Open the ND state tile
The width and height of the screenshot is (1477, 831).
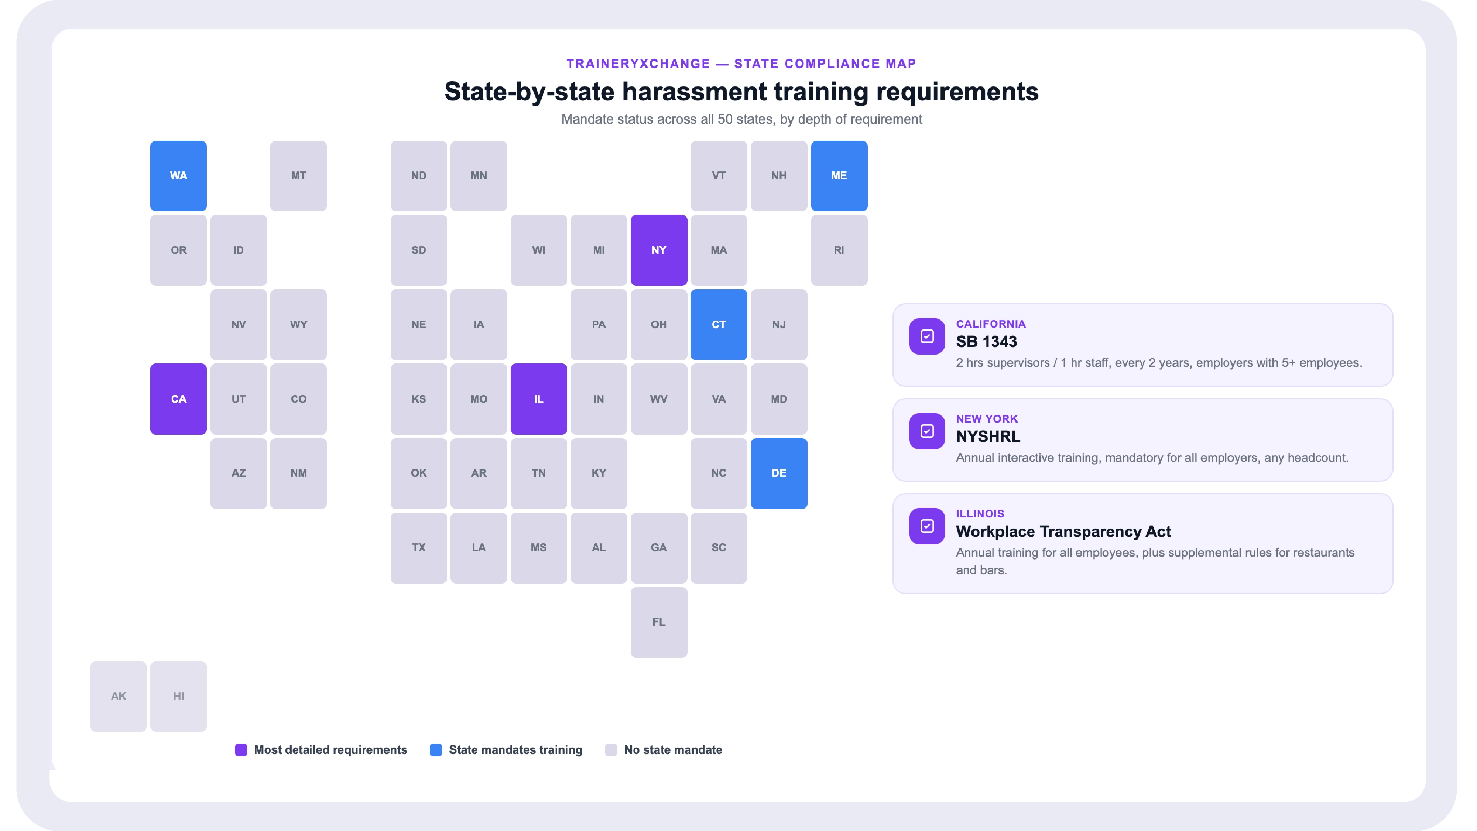pyautogui.click(x=419, y=176)
